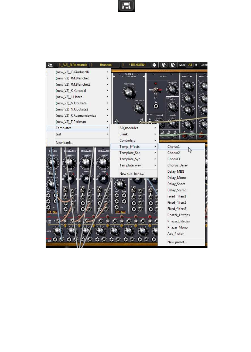
Task: Click the Driver pulse width knob
Action: tap(52, 184)
